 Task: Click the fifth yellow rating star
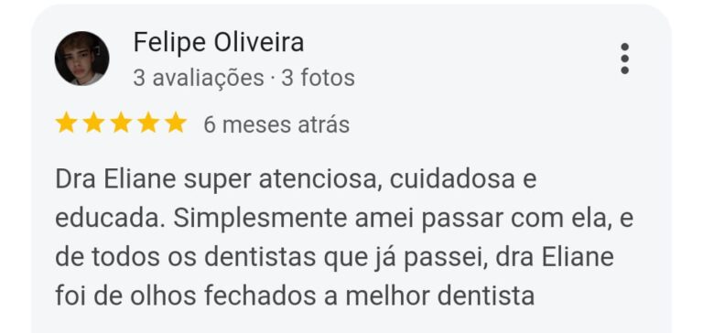click(176, 124)
